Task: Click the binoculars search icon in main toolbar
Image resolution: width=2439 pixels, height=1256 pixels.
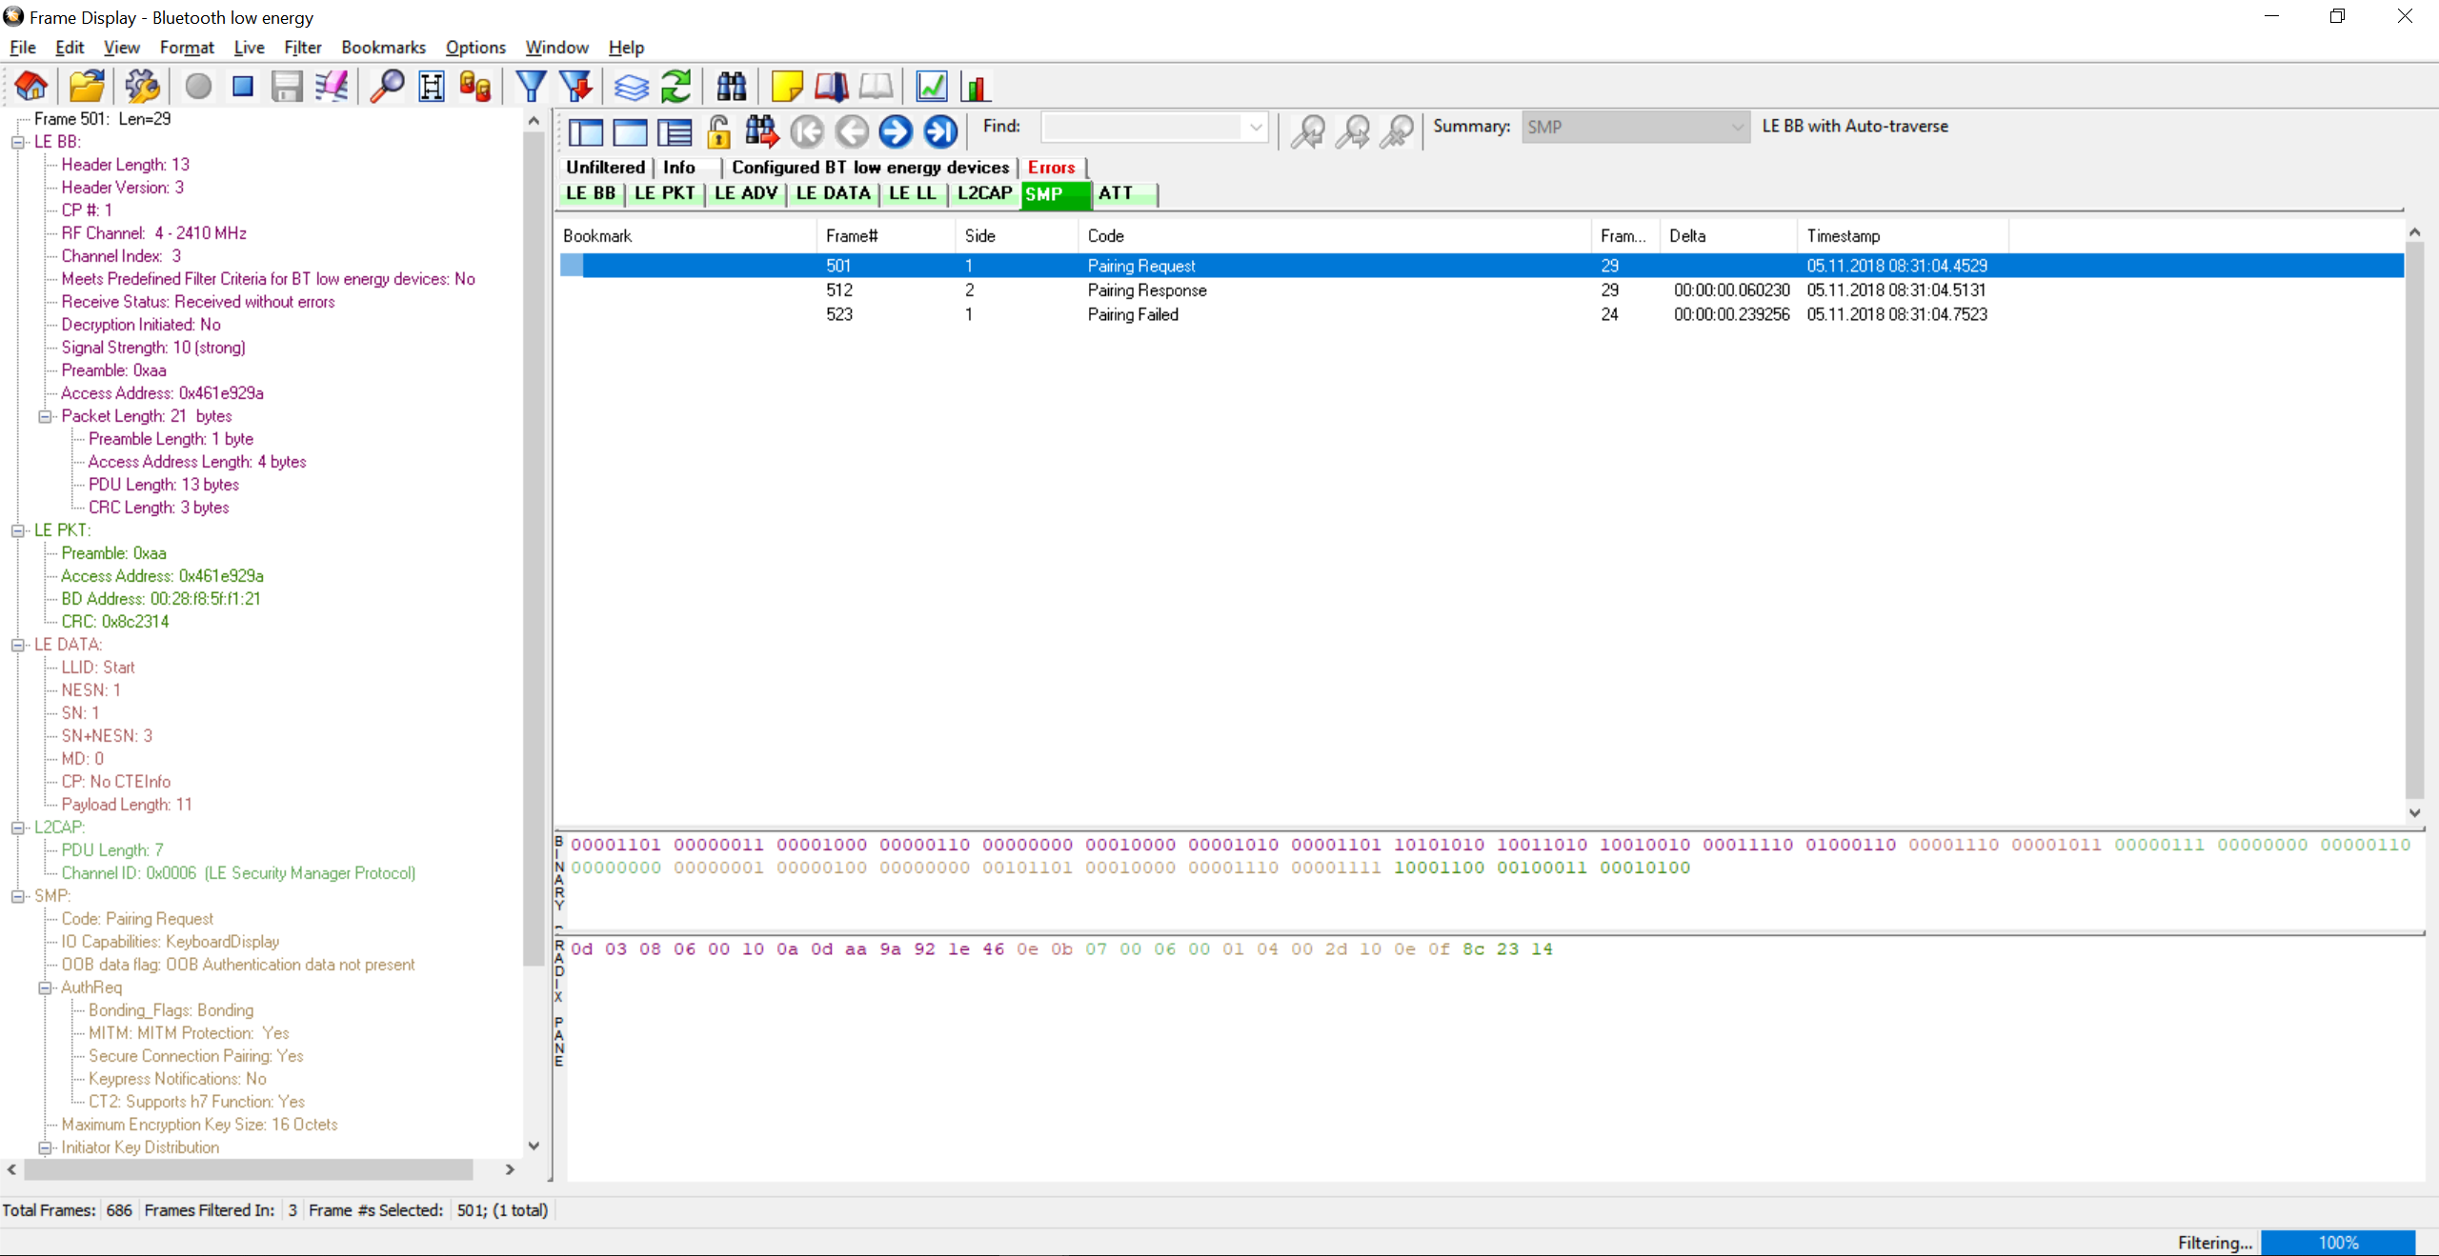Action: (732, 87)
